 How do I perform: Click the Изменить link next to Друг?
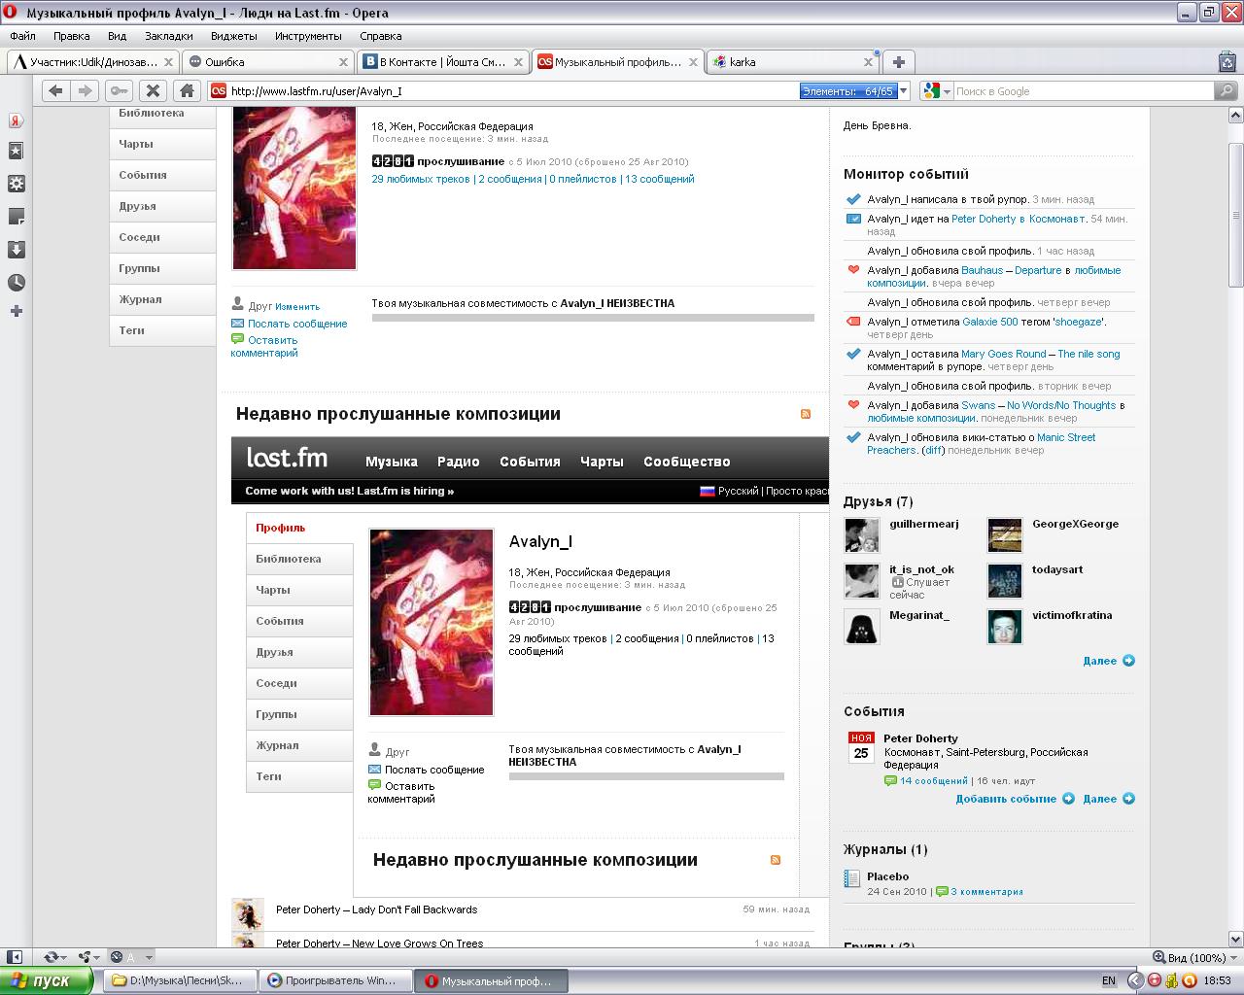297,306
